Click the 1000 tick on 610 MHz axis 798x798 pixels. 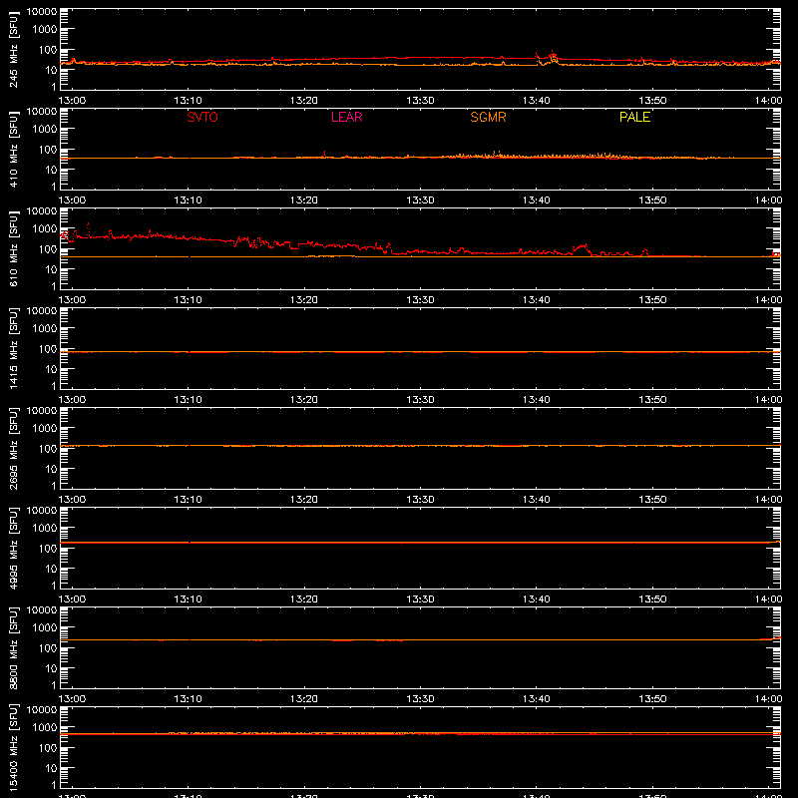[45, 229]
